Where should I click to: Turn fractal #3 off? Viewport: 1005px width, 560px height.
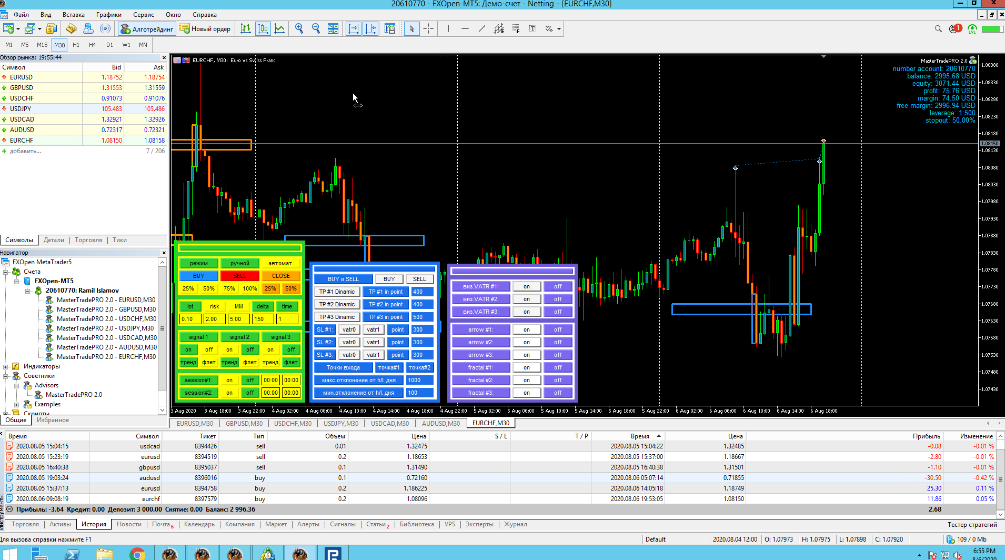[558, 393]
